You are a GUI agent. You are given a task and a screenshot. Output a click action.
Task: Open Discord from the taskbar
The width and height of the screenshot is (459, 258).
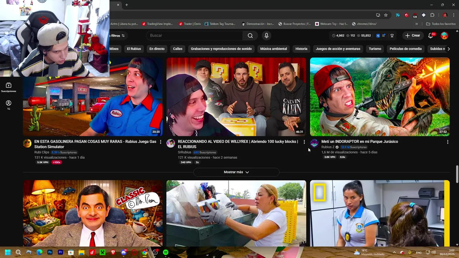(x=124, y=252)
